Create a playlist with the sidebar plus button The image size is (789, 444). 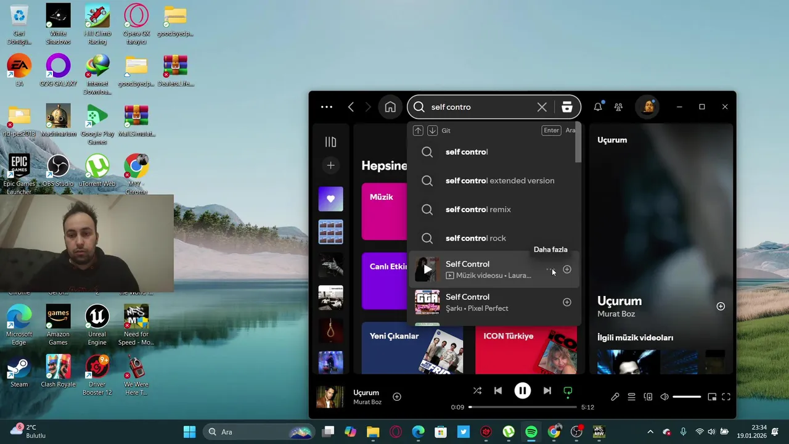point(330,165)
